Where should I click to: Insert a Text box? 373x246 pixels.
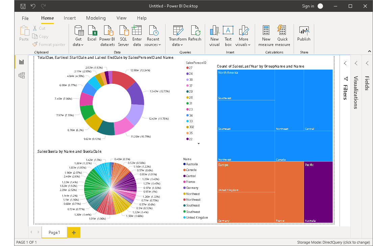[228, 31]
